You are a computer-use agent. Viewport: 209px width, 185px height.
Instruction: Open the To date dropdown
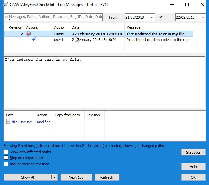click(x=203, y=17)
